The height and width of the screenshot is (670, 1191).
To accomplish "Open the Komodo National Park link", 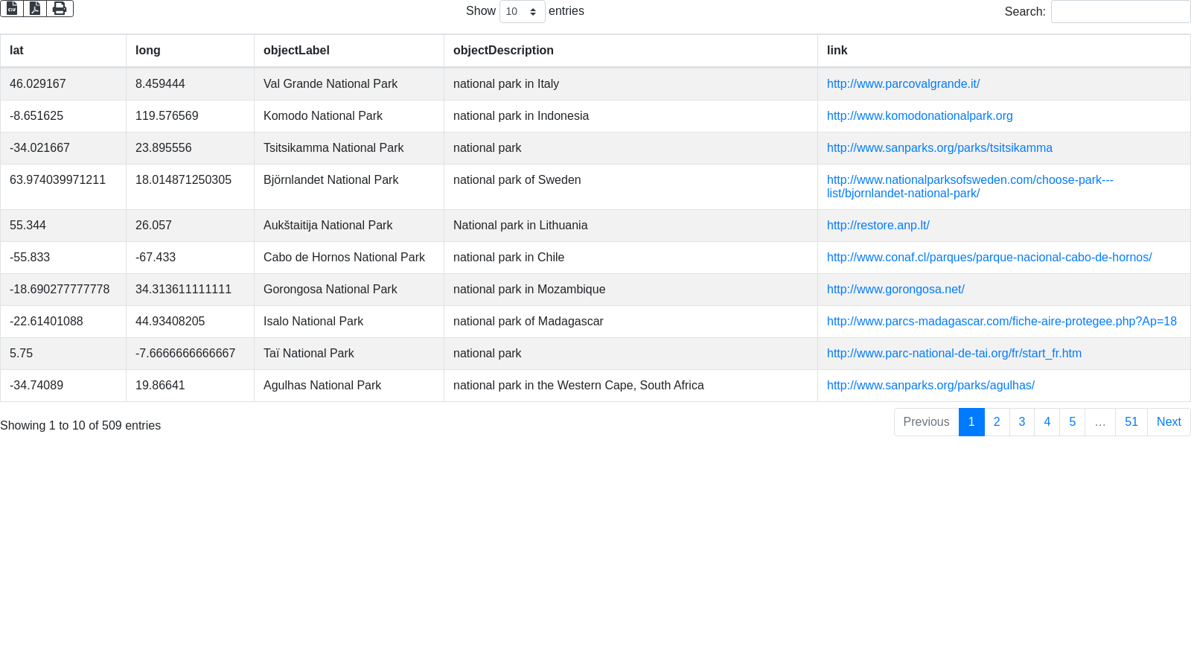I will click(x=919, y=116).
